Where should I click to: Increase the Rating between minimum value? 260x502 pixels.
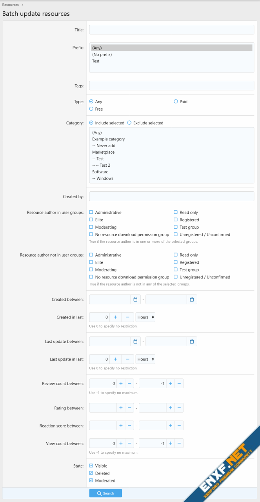pyautogui.click(x=121, y=408)
